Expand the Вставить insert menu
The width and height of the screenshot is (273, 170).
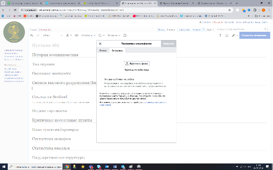(x=114, y=35)
